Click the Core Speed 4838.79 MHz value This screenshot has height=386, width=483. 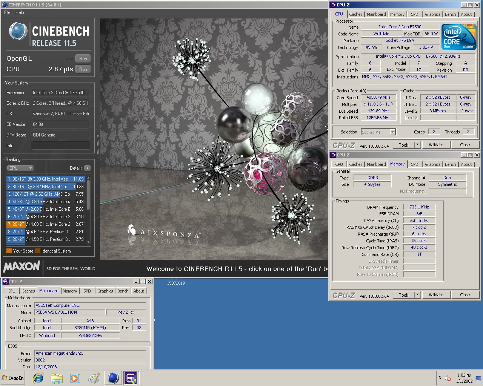point(378,97)
